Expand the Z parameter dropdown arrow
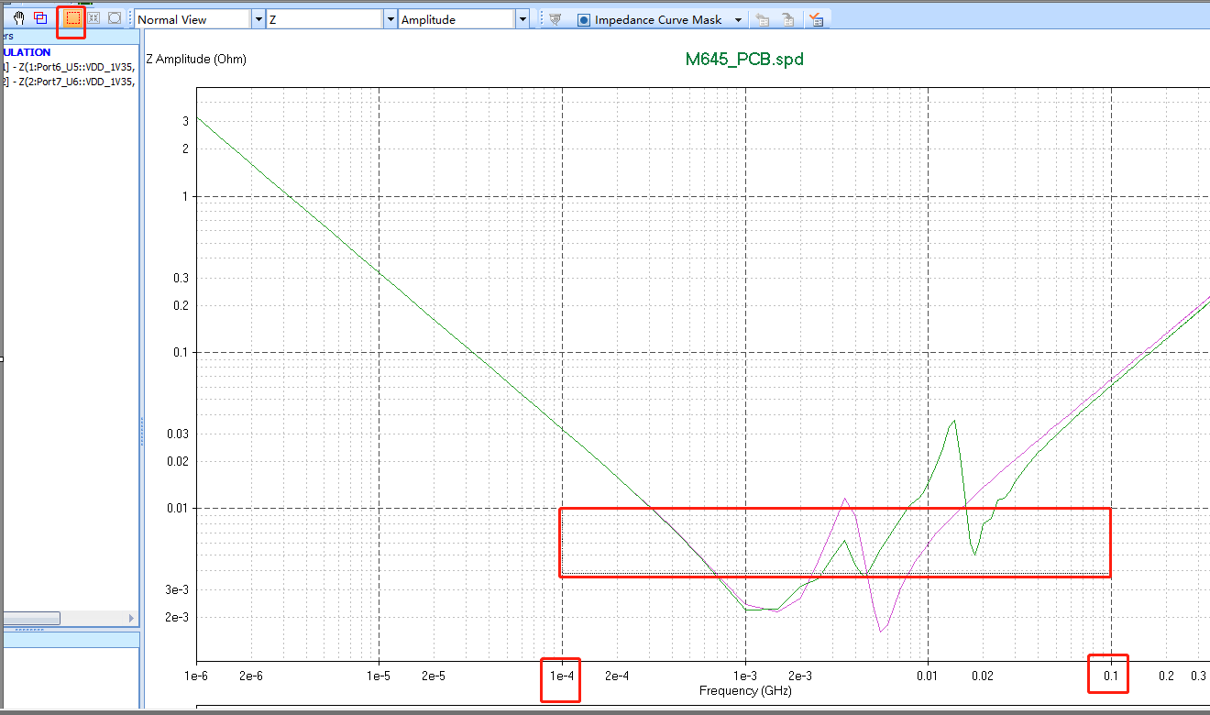1210x715 pixels. pyautogui.click(x=390, y=19)
